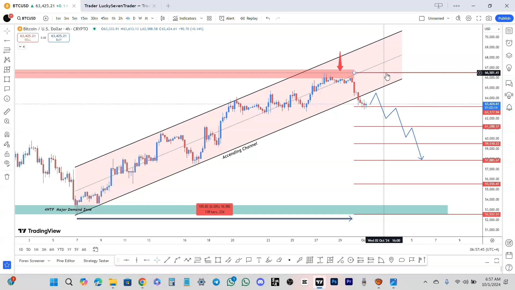The height and width of the screenshot is (290, 515).
Task: Toggle Magnet mode in left toolbar
Action: (x=7, y=134)
